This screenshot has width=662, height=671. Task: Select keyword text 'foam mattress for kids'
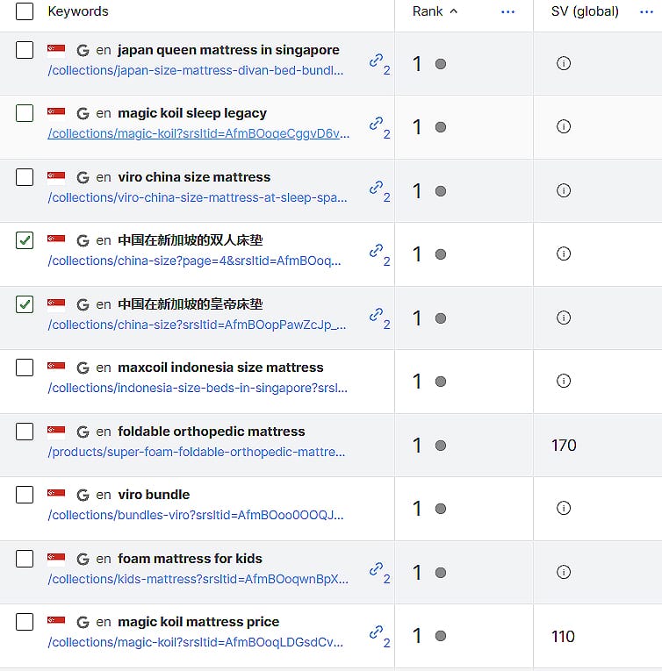tap(190, 559)
